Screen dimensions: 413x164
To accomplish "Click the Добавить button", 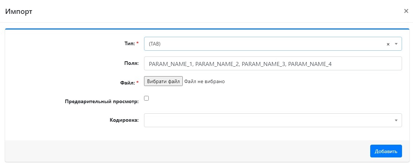I will pos(386,151).
